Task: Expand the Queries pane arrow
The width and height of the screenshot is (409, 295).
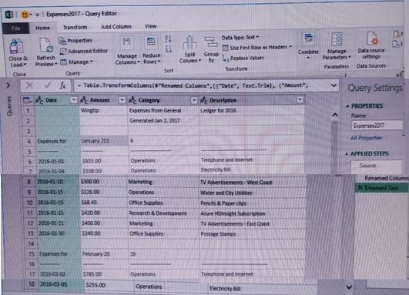Action: tap(8, 85)
